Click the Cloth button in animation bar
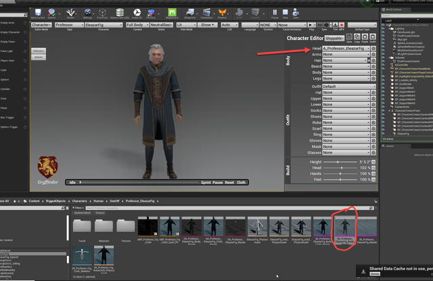Image resolution: width=433 pixels, height=281 pixels. click(x=241, y=182)
